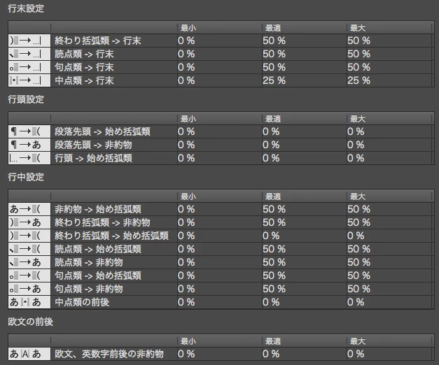Click 最適 column header in 行頭設定 table

[x=273, y=119]
